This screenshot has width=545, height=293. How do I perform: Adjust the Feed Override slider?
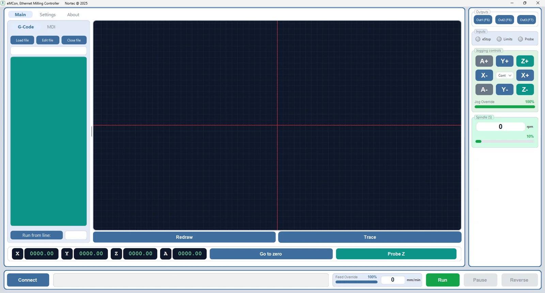coord(356,282)
